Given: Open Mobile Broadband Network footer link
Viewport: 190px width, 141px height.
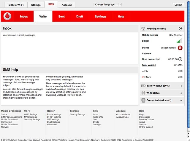Looking at the screenshot, I should click(x=9, y=126).
